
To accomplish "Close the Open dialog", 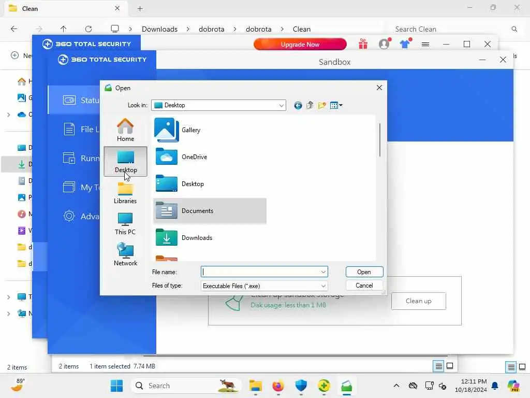I will tap(379, 88).
